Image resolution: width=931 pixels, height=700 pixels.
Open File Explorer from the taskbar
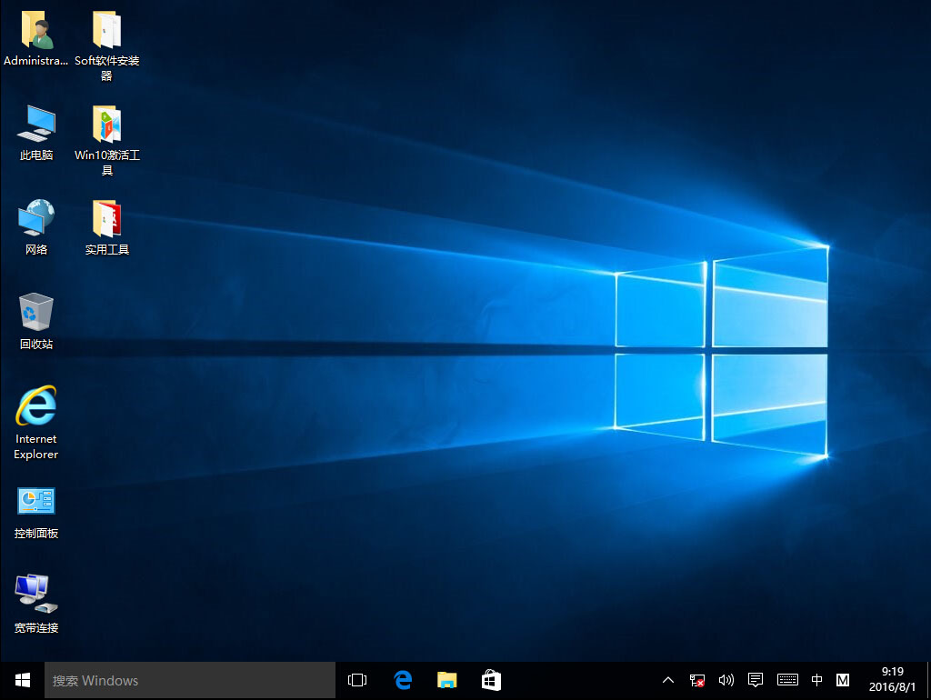[x=446, y=679]
